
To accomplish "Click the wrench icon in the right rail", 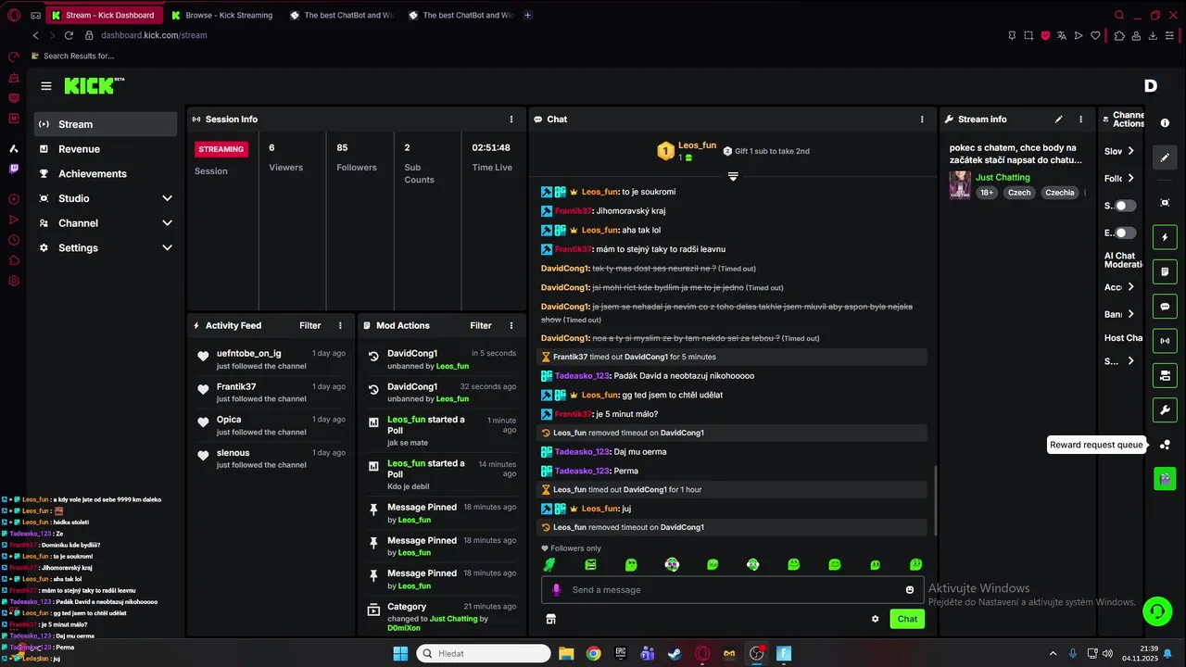I will click(1165, 409).
